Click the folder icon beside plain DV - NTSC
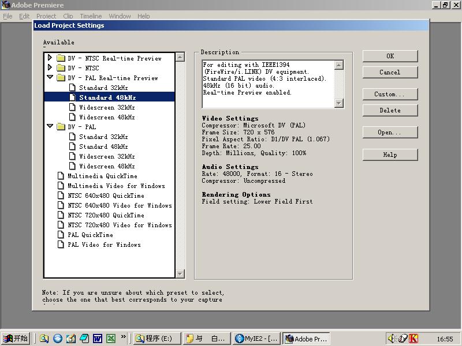This screenshot has width=462, height=346. click(x=61, y=68)
